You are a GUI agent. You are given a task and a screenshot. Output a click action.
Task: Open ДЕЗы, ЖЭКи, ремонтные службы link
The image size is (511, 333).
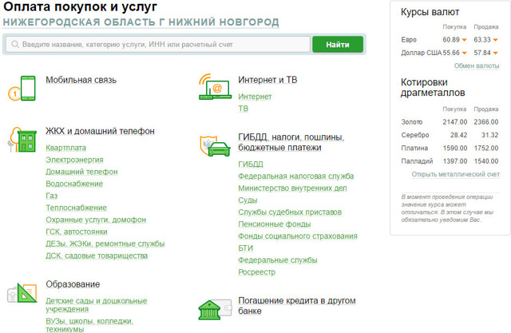[105, 244]
